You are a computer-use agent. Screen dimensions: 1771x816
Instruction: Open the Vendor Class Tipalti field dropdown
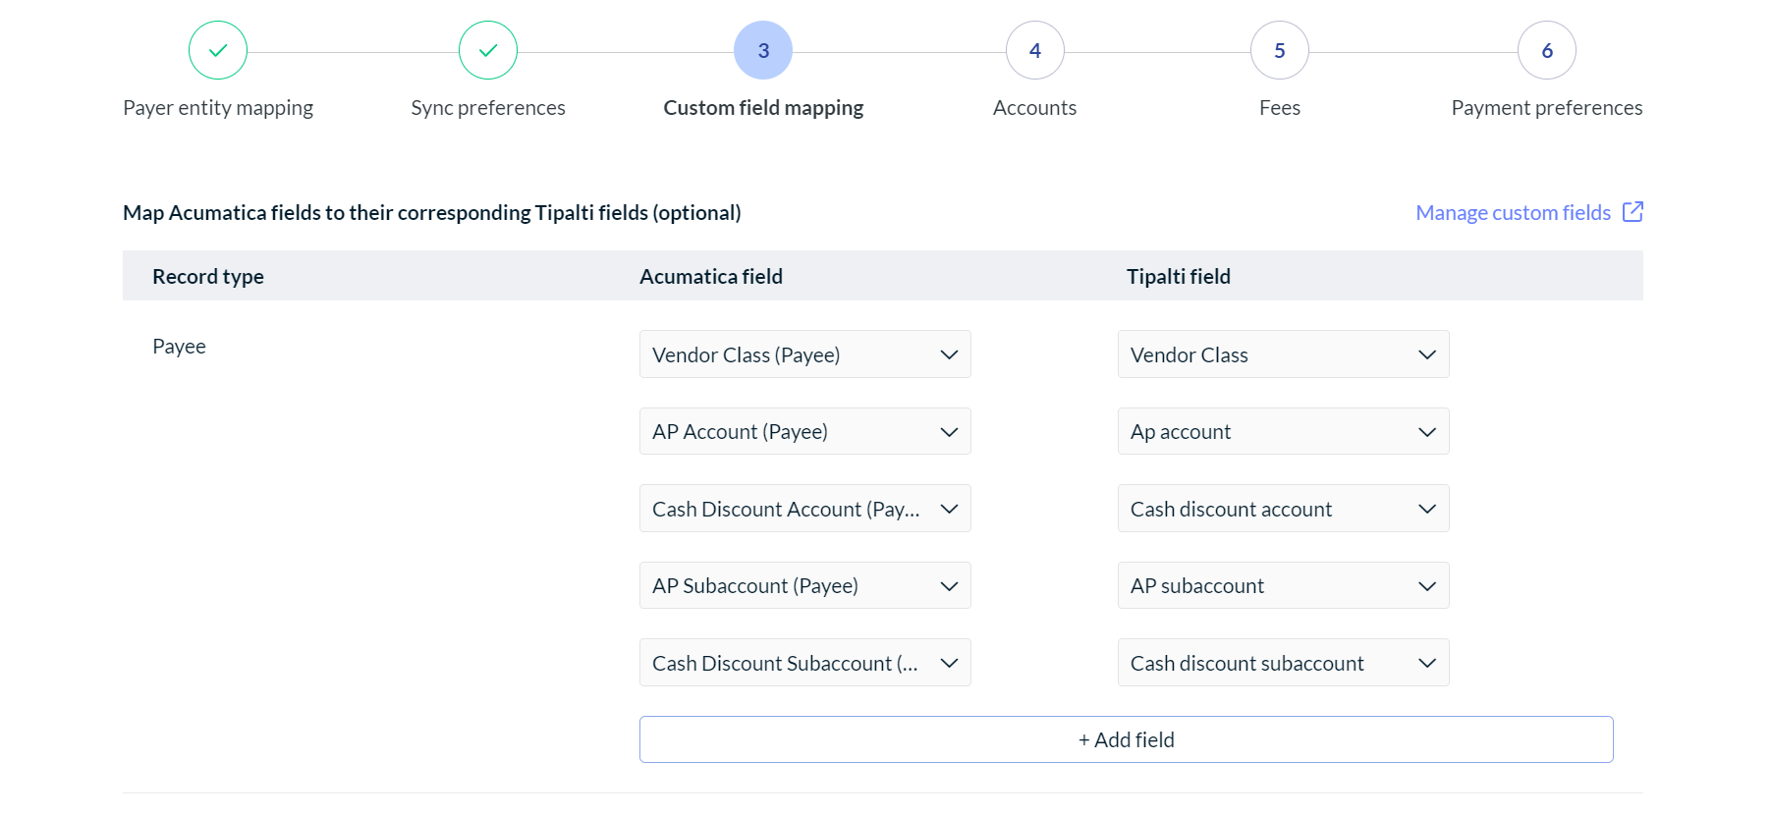[1284, 354]
